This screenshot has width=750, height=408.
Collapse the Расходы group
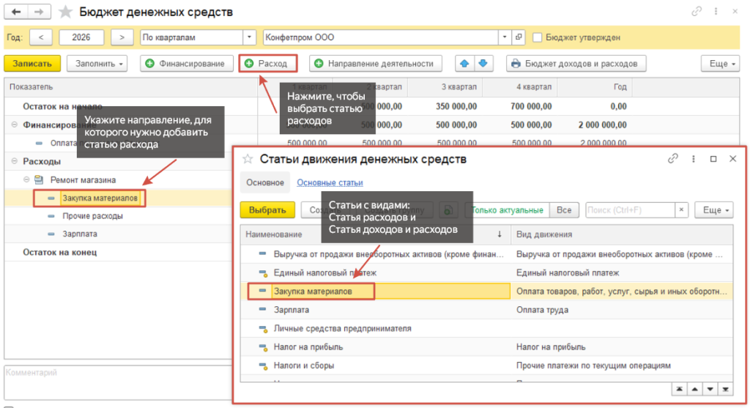15,161
